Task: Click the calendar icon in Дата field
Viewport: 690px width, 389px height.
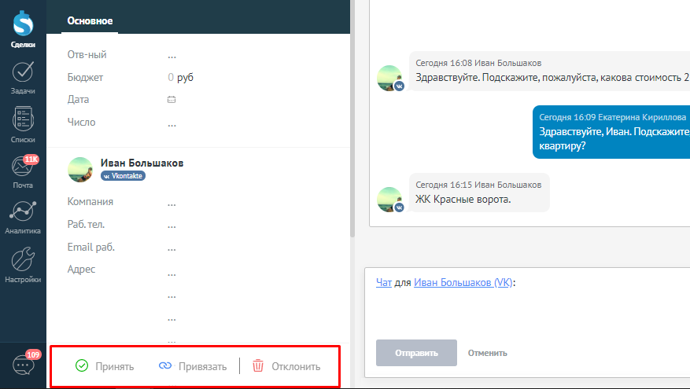Action: point(172,100)
